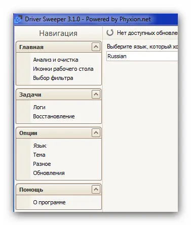The height and width of the screenshot is (225, 191).
Task: Click the refresh arrow update icon
Action: 110,32
